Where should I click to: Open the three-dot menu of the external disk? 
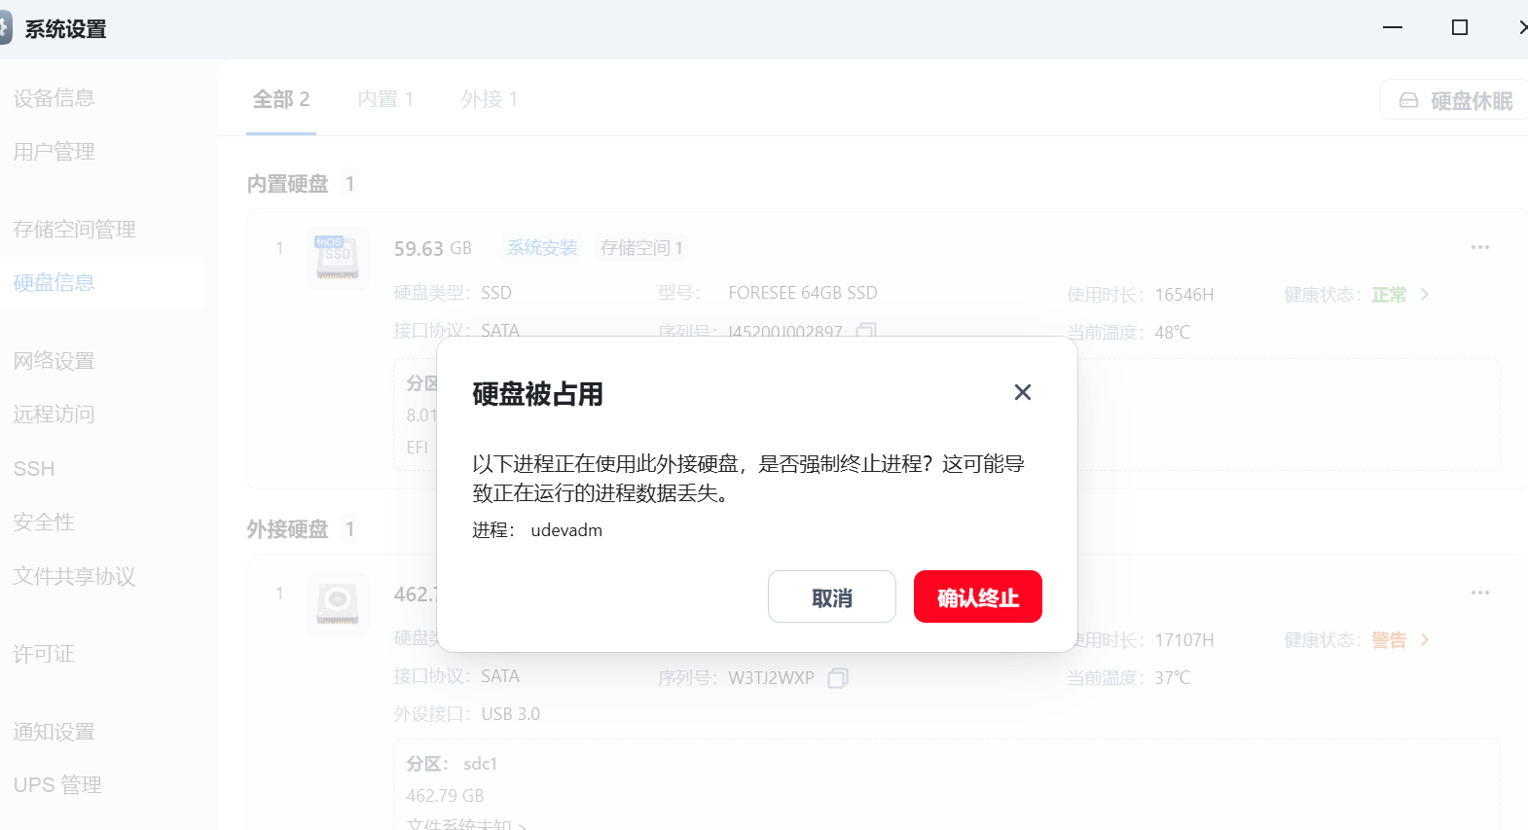point(1479,593)
